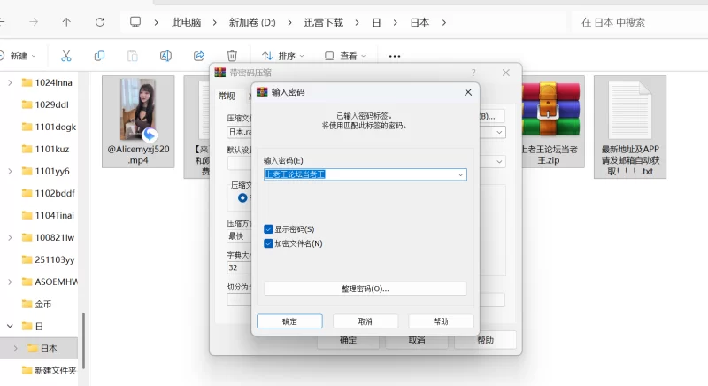Open the password input dropdown arrow
Image resolution: width=708 pixels, height=386 pixels.
pos(460,175)
